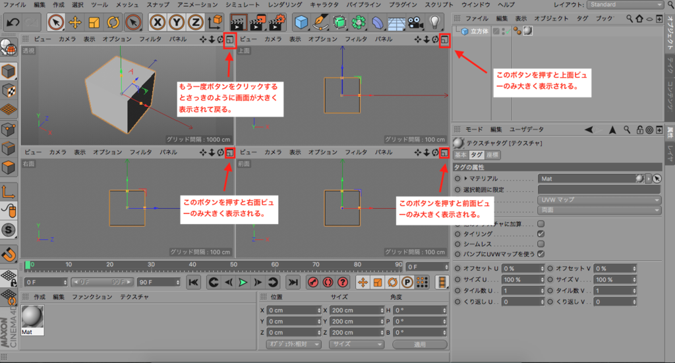Click Render active view clapperboard
675x363 pixels.
point(238,22)
